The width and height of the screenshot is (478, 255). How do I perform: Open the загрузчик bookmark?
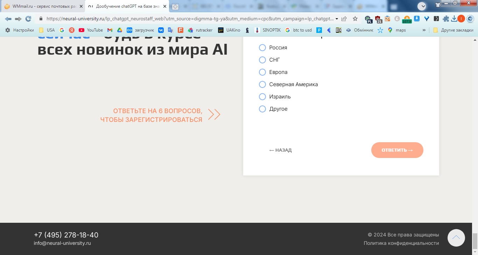tap(140, 30)
